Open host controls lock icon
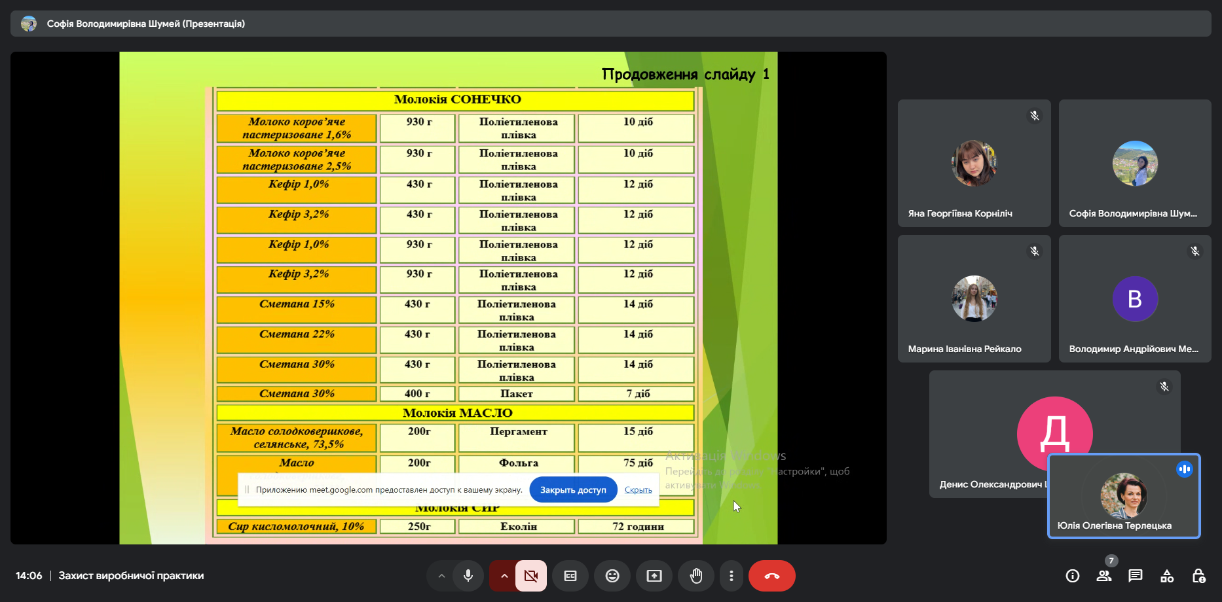The height and width of the screenshot is (602, 1222). pos(1198,576)
